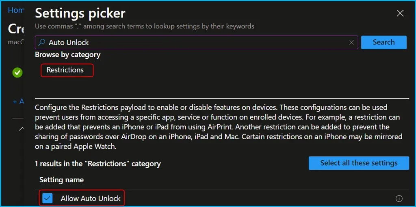
Task: Go to the Home breadcrumb link
Action: click(16, 10)
